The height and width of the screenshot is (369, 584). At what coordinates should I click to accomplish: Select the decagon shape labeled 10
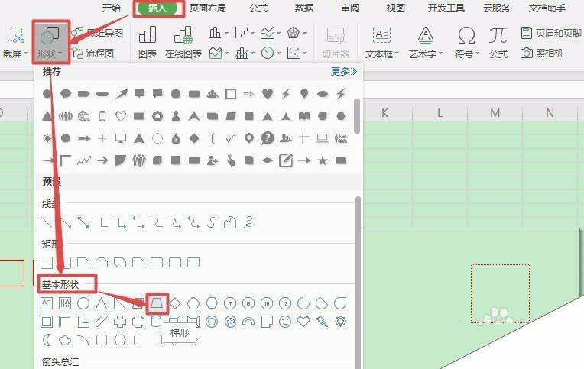point(267,303)
